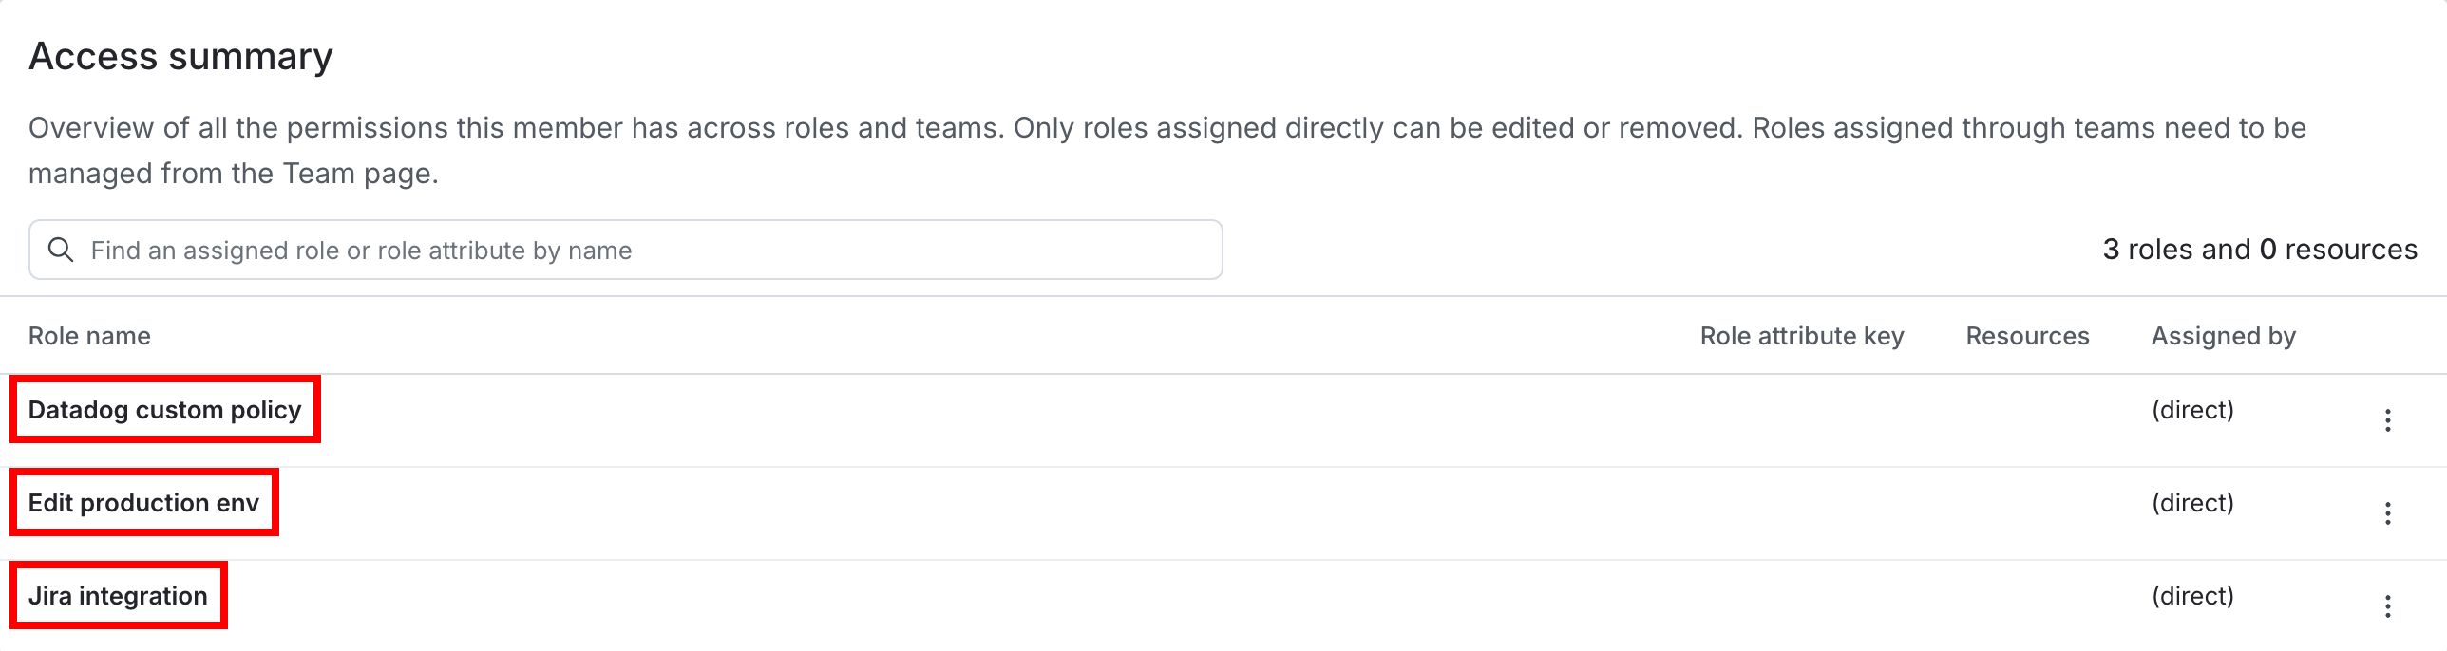Viewport: 2447px width, 651px height.
Task: Click the magnifying glass inside the search bar
Action: pos(63,249)
